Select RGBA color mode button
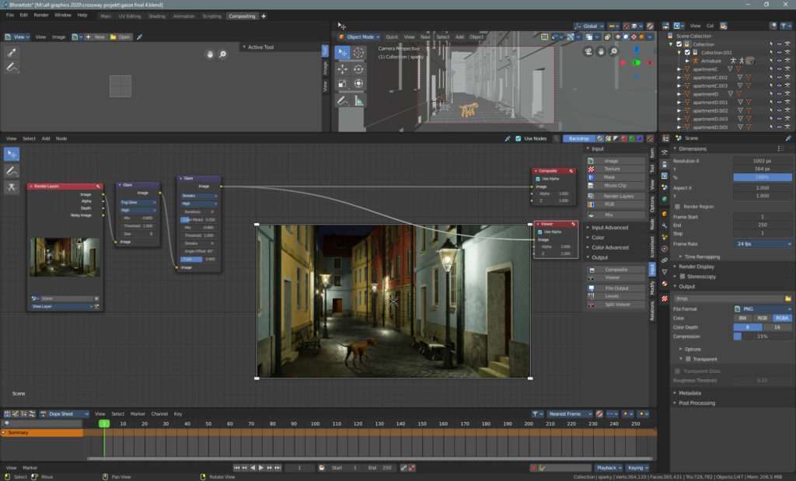This screenshot has height=481, width=796. (782, 318)
